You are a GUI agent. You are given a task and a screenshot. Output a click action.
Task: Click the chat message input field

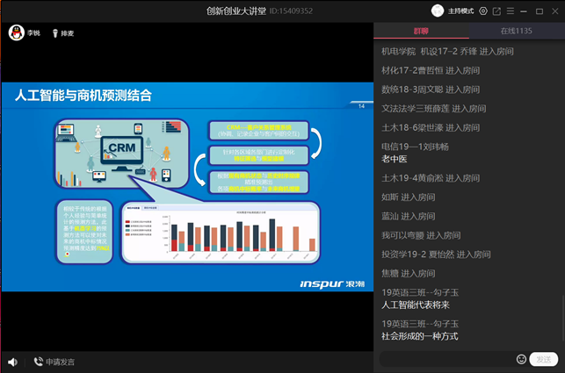pos(445,359)
